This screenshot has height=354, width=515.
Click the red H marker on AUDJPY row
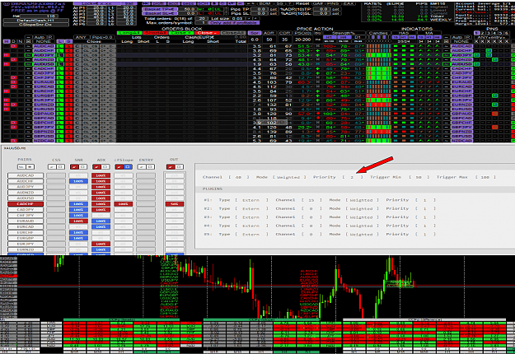click(7, 55)
